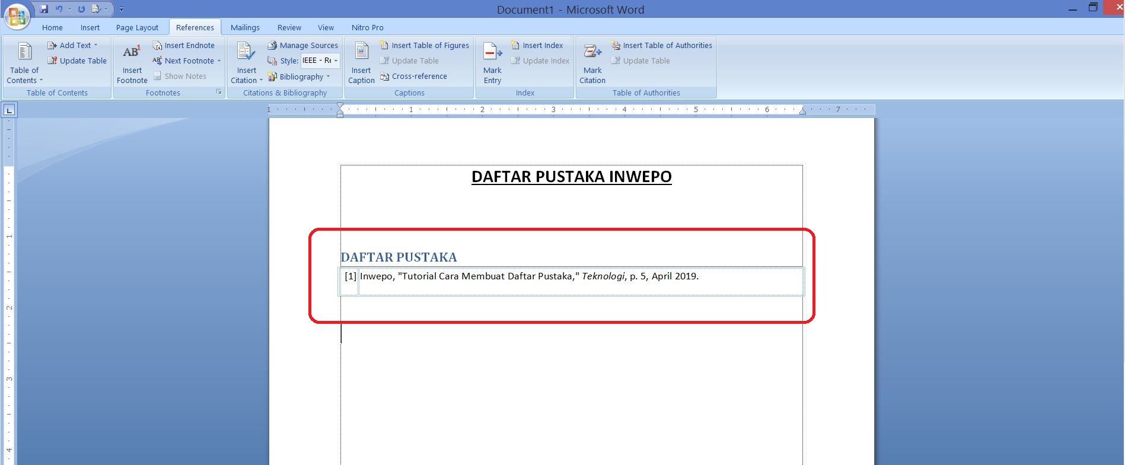Redo the last action

pyautogui.click(x=81, y=9)
